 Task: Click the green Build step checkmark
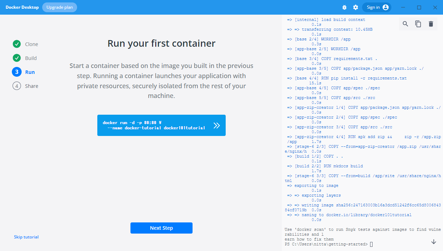point(17,58)
